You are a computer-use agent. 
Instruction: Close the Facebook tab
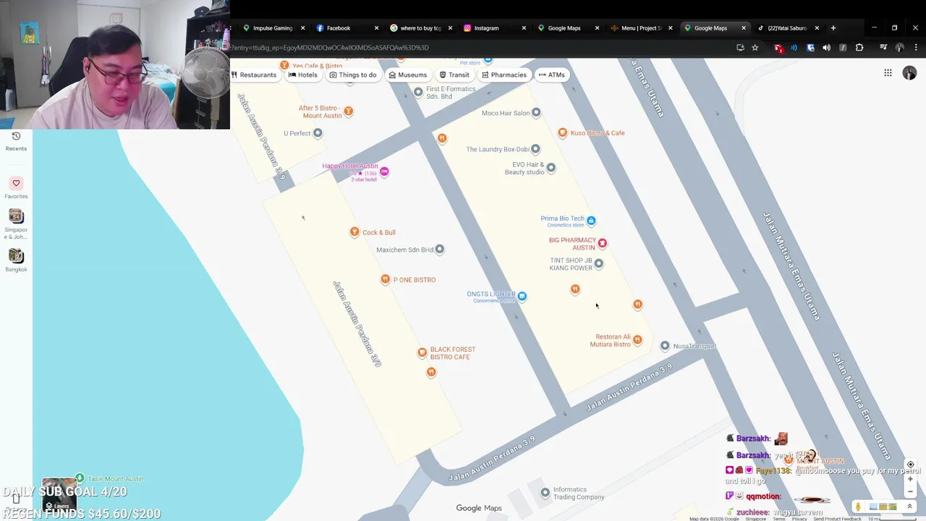pos(376,28)
